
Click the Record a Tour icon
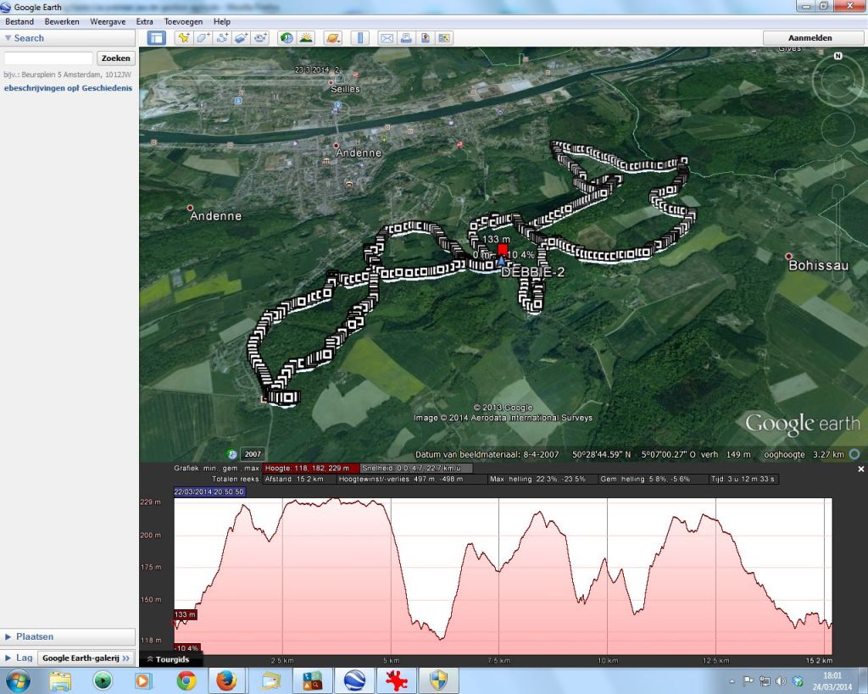tap(261, 38)
